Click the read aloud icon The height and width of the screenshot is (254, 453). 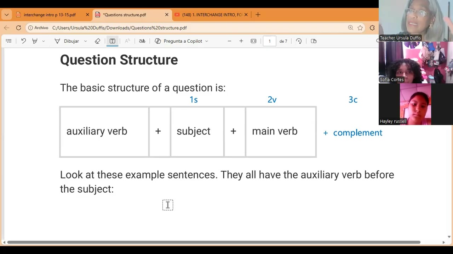coord(127,41)
